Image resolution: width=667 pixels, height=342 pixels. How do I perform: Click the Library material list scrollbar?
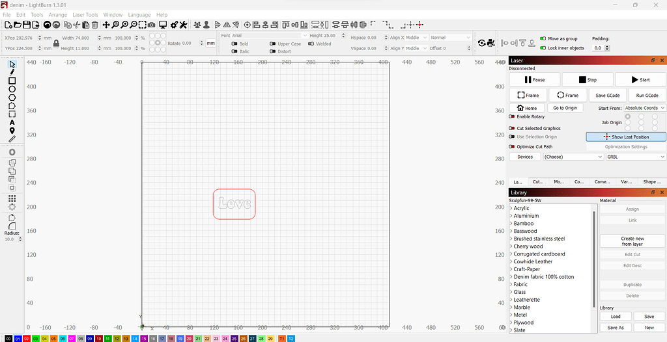click(594, 259)
